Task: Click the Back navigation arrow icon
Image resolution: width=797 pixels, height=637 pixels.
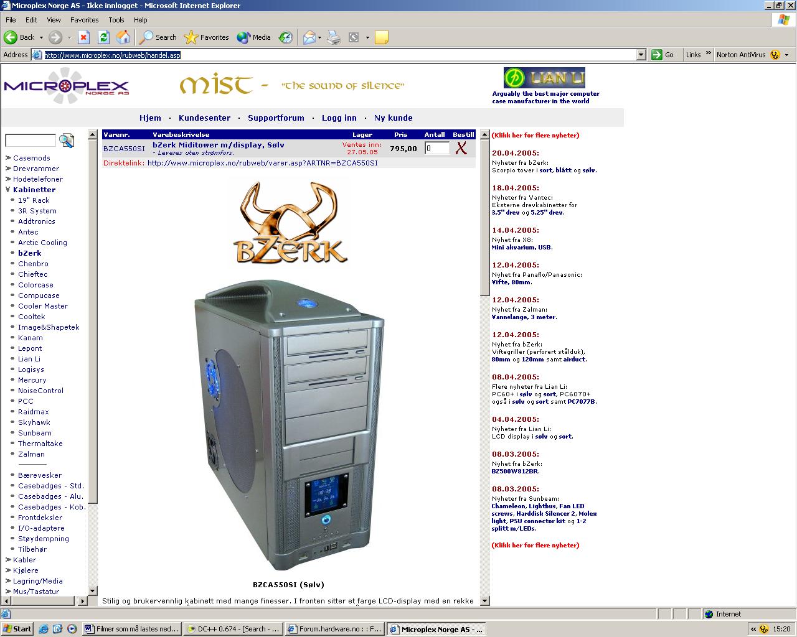Action: coord(11,37)
